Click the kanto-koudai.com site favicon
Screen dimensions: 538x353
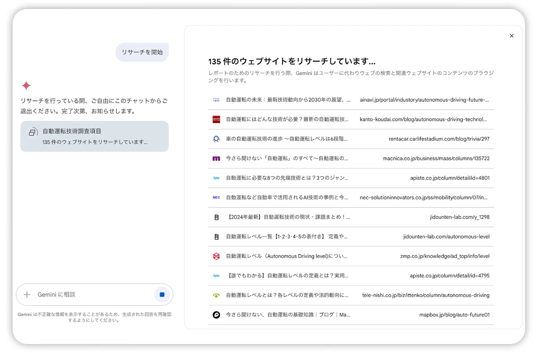click(x=216, y=120)
